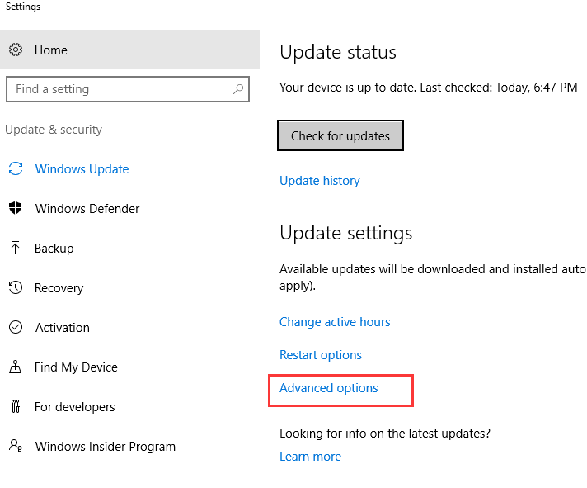Select Recovery in the sidebar

coord(59,288)
